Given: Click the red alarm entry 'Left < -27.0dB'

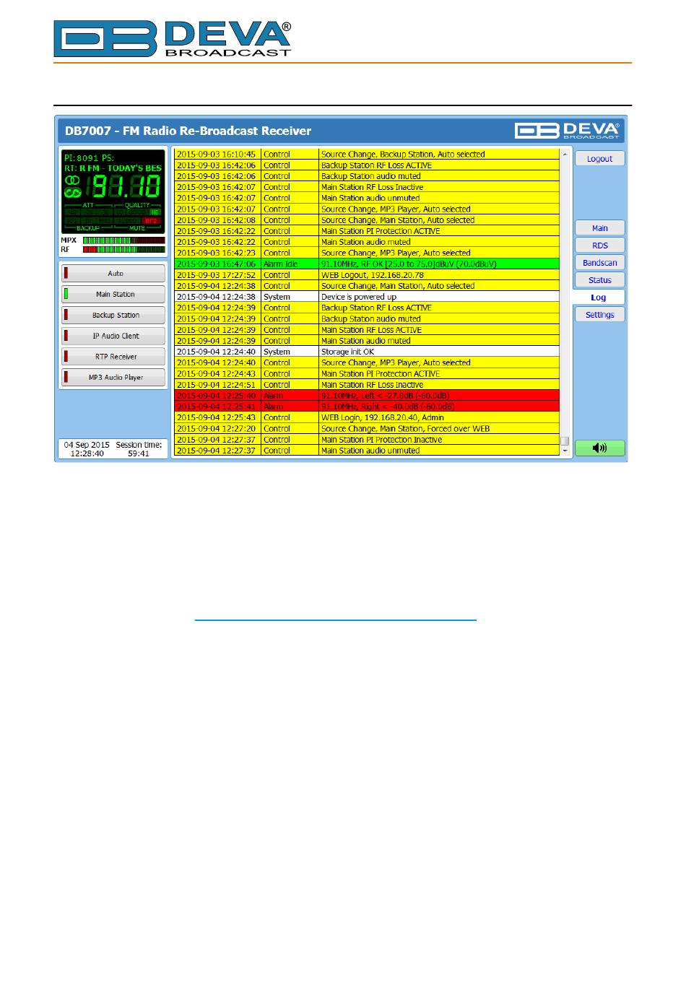Looking at the screenshot, I should pos(367,396).
